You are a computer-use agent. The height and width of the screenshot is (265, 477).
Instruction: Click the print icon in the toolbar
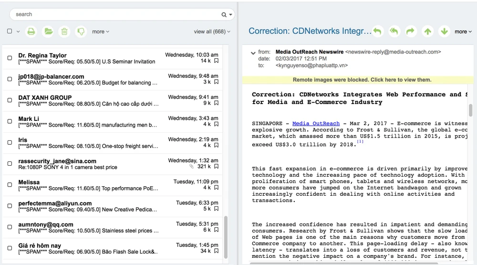(31, 32)
